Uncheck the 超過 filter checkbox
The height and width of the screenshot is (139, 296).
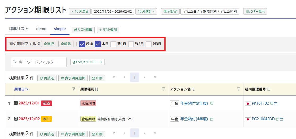coord(82,44)
